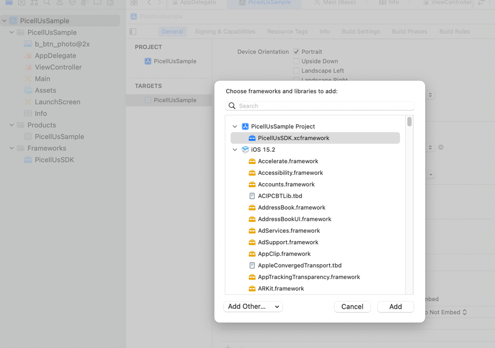Click the Accessibility.framework toolbox icon
This screenshot has width=495, height=348.
click(252, 173)
